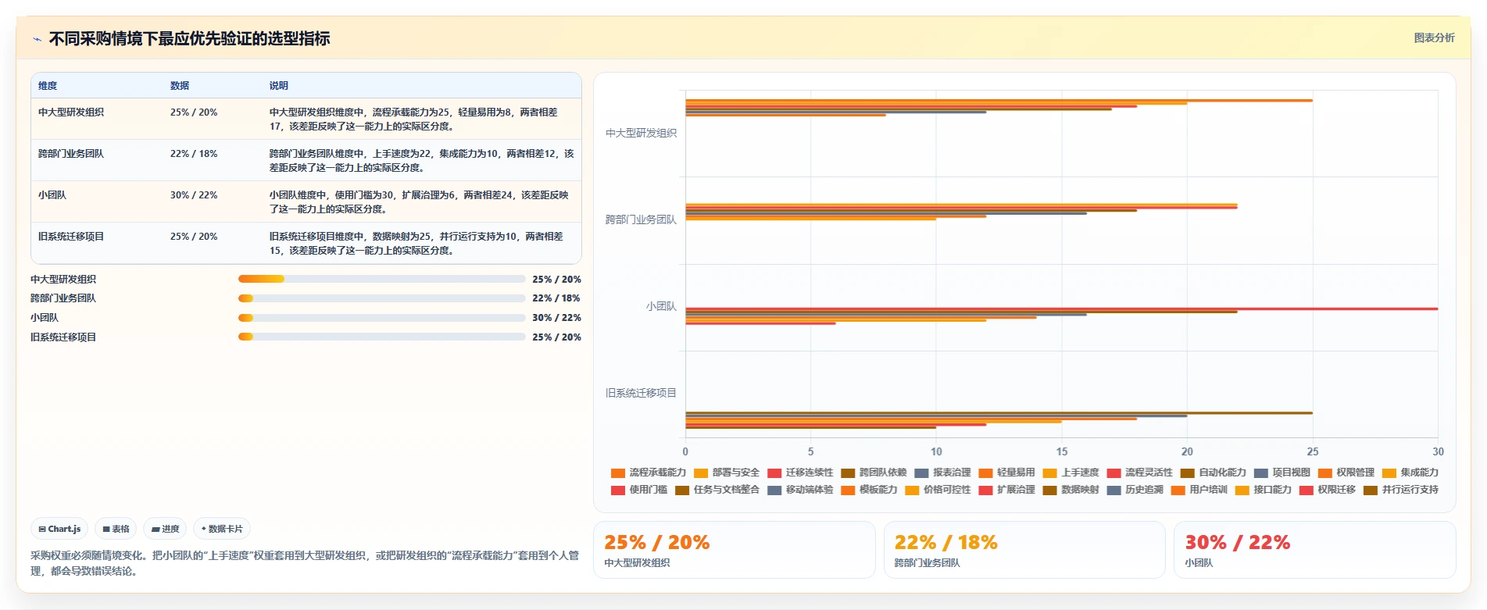
Task: Hide the 任务与文档整合 series via the legend
Action: [717, 490]
